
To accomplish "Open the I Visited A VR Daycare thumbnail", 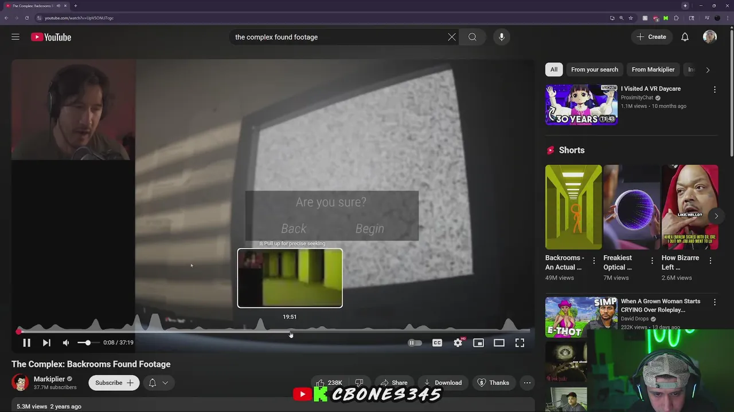I will tap(581, 104).
